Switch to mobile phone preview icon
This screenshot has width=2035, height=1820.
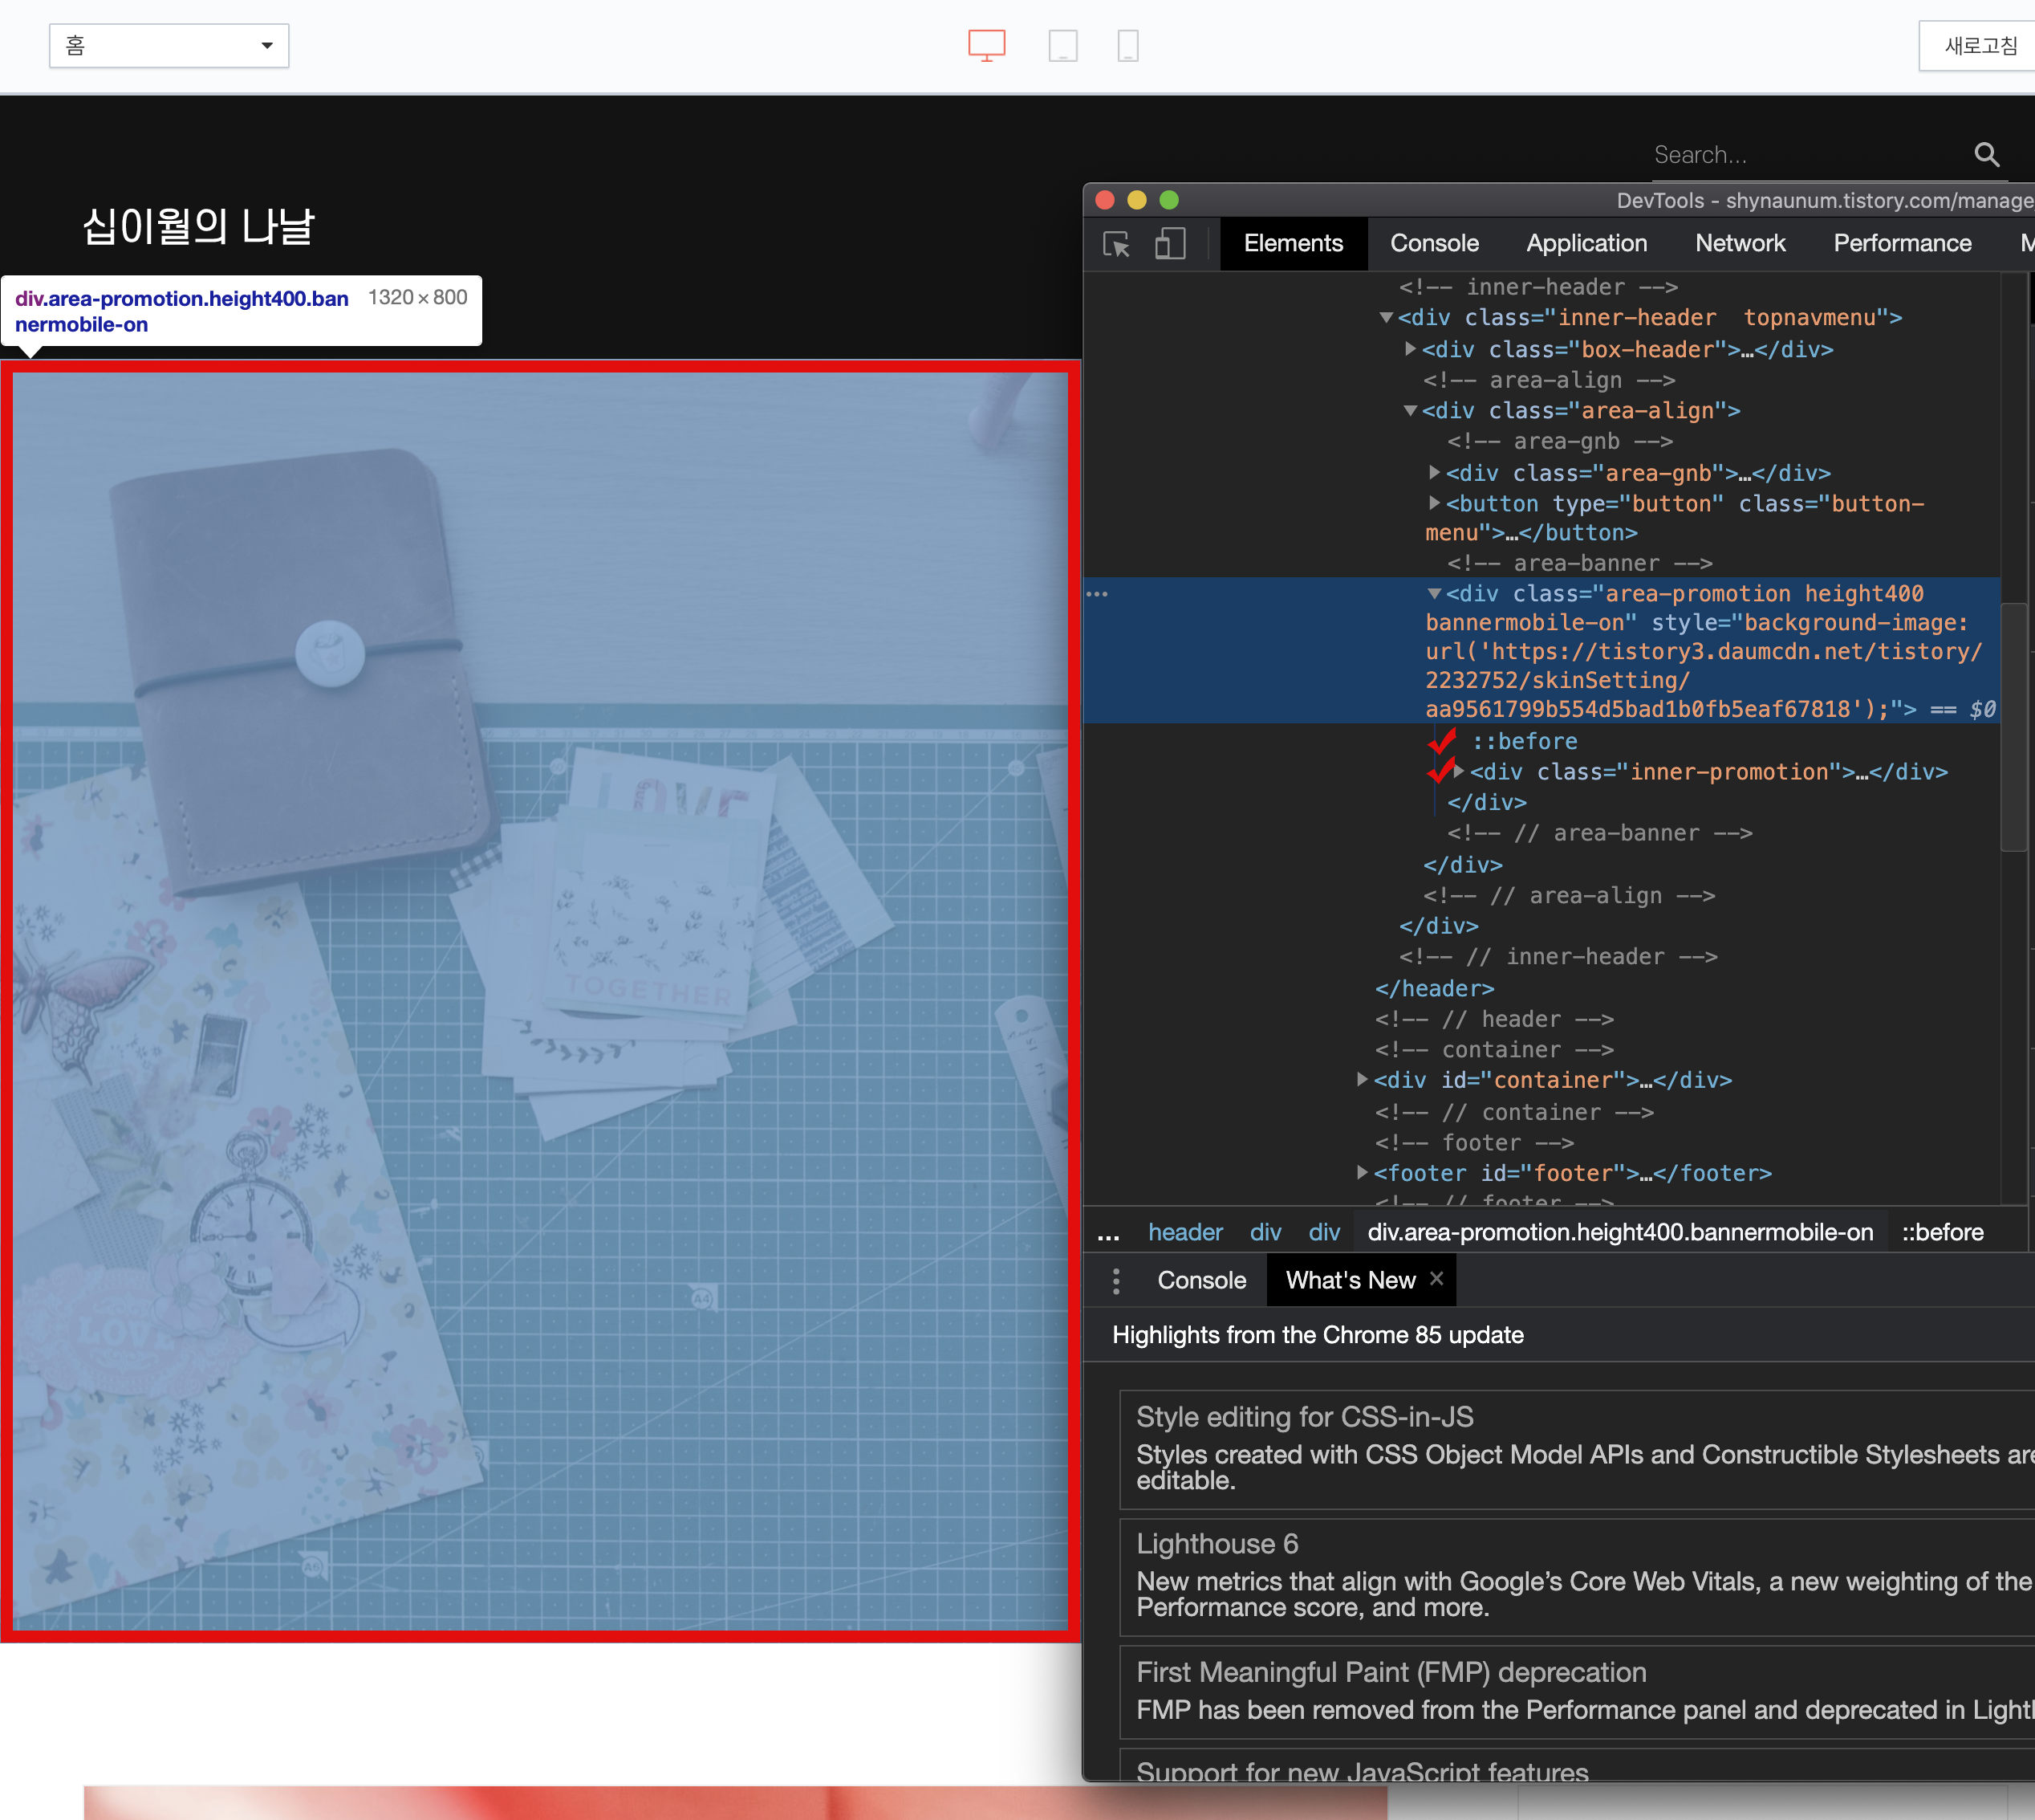pyautogui.click(x=1127, y=46)
